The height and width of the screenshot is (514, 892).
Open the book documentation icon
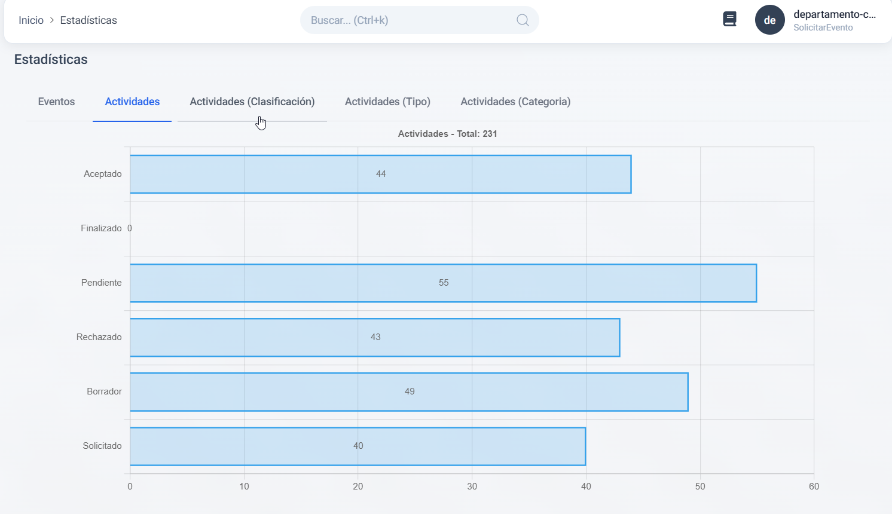click(729, 19)
